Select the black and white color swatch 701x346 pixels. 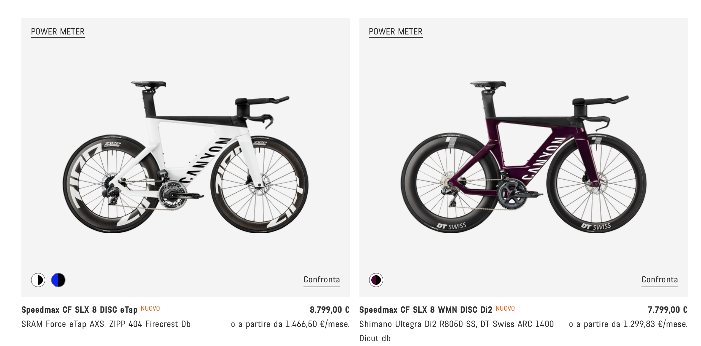pyautogui.click(x=38, y=280)
